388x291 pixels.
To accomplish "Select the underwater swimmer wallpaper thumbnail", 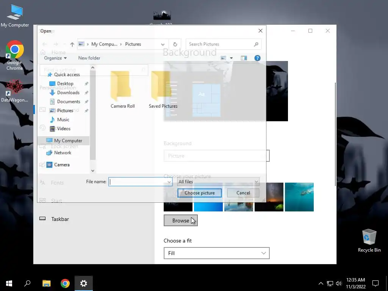I will click(x=299, y=197).
